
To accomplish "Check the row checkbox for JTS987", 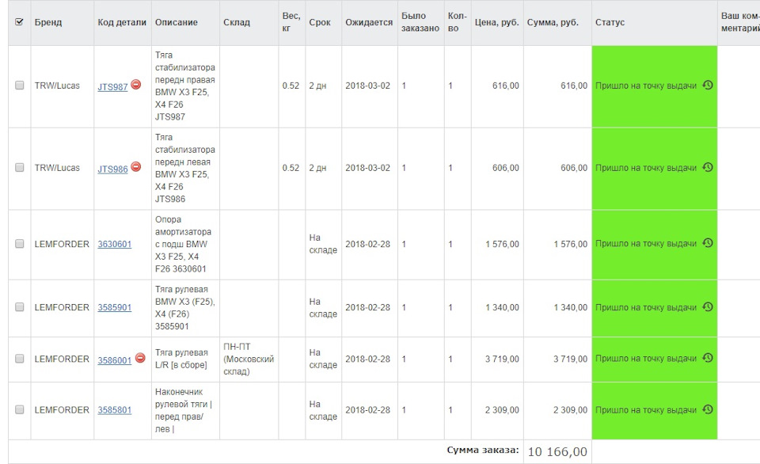I will pos(19,86).
